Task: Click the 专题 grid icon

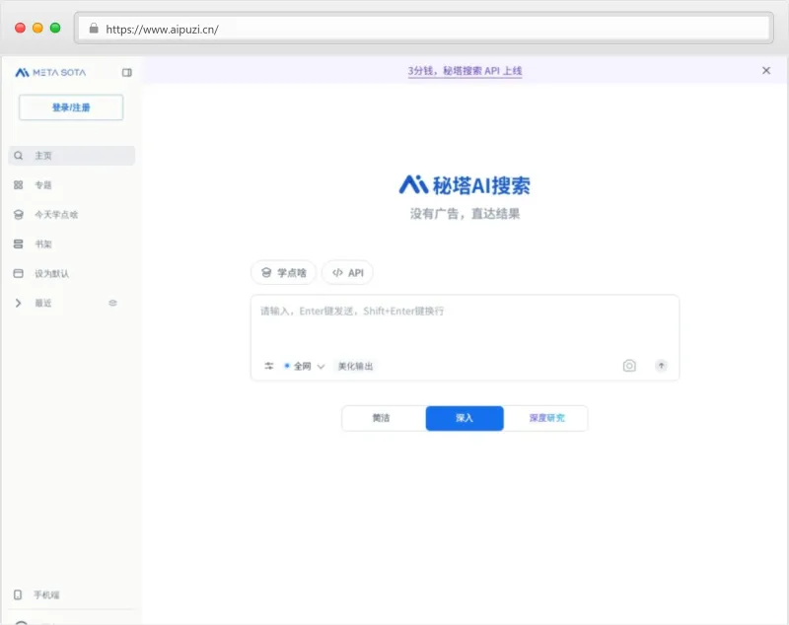Action: tap(19, 185)
